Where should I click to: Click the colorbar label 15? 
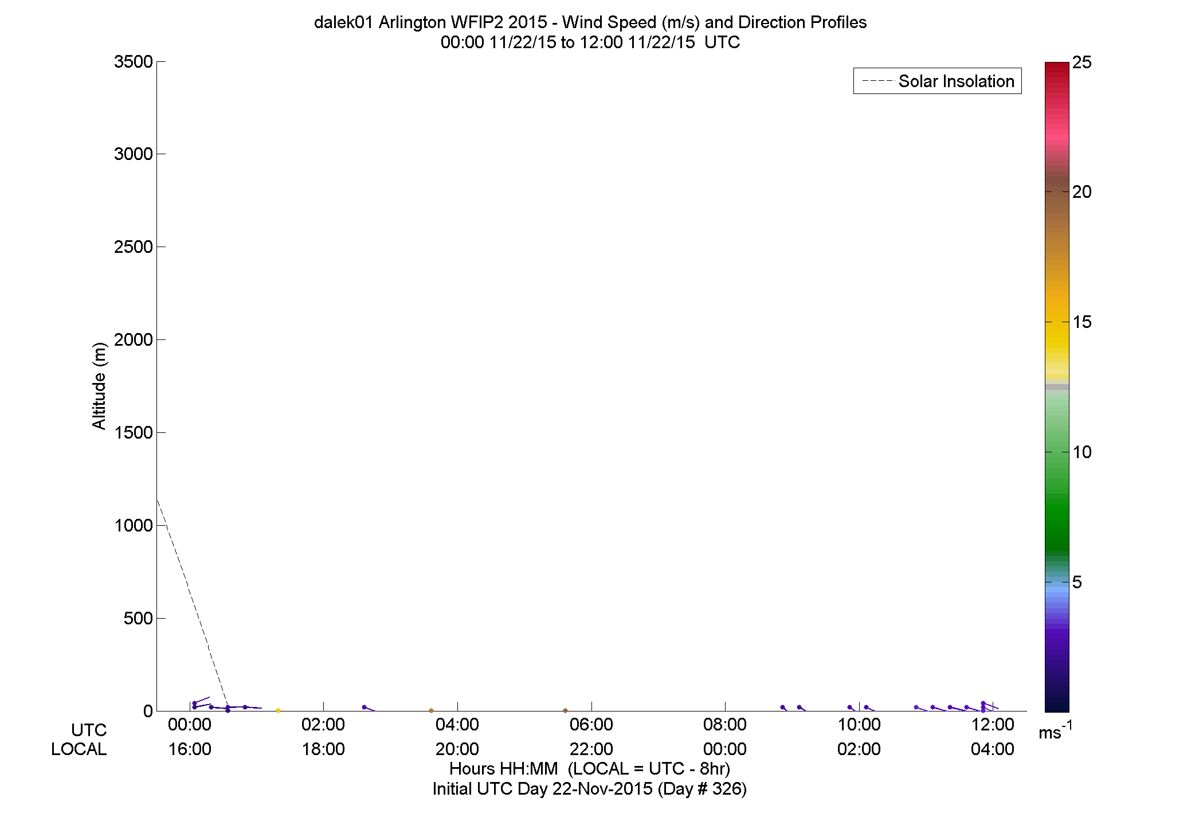1082,322
